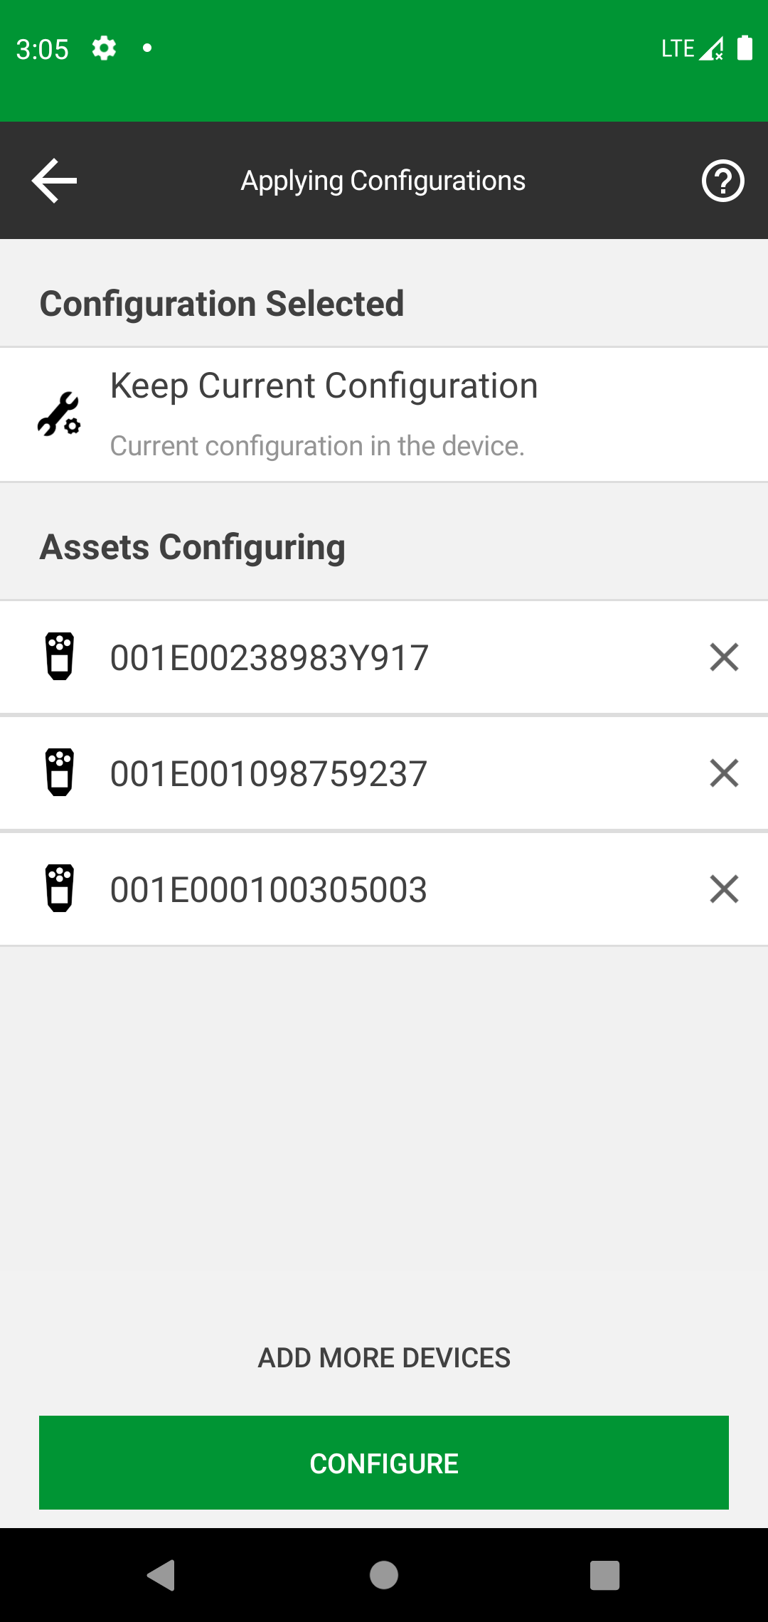Tap ADD MORE DEVICES
Viewport: 768px width, 1622px height.
click(x=384, y=1357)
